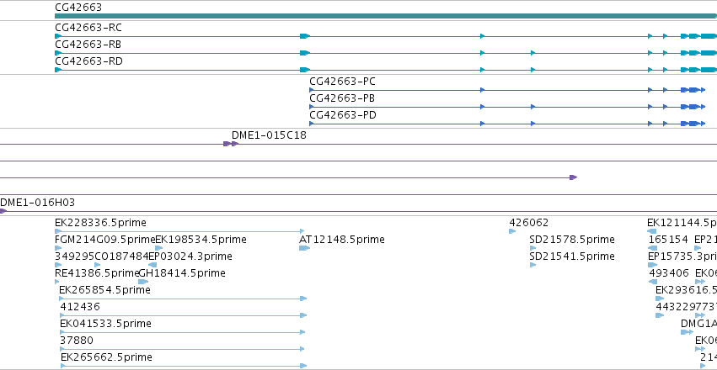Viewport: 717px width, 370px height.
Task: Click the GH18414.5prime feature block
Action: pos(143,282)
